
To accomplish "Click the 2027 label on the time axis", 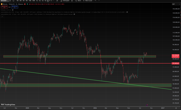I will coord(163,108).
